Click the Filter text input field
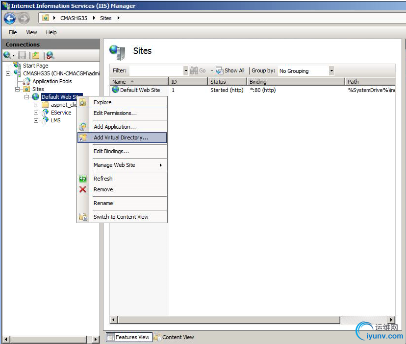Image resolution: width=406 pixels, height=344 pixels. point(156,70)
